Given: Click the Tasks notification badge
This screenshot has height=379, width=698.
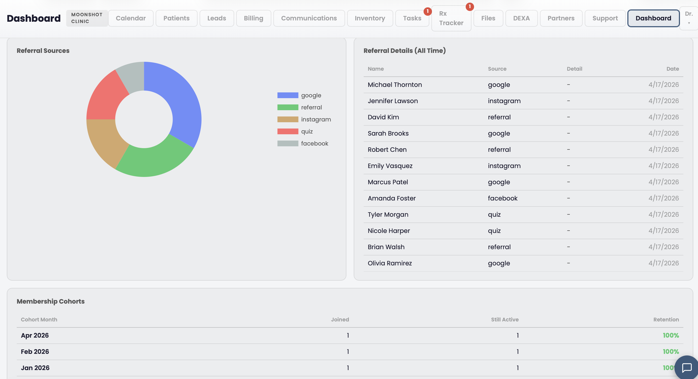Looking at the screenshot, I should pyautogui.click(x=427, y=12).
